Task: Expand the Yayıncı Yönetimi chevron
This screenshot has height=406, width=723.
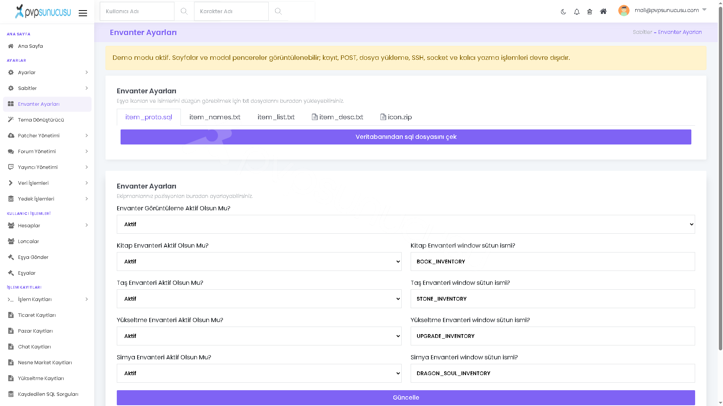Action: (x=87, y=167)
